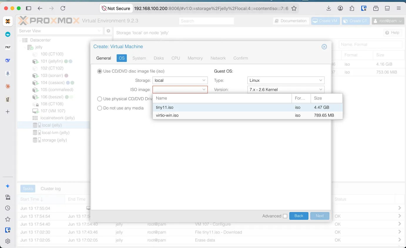Open browser downloads icon

tap(329, 9)
